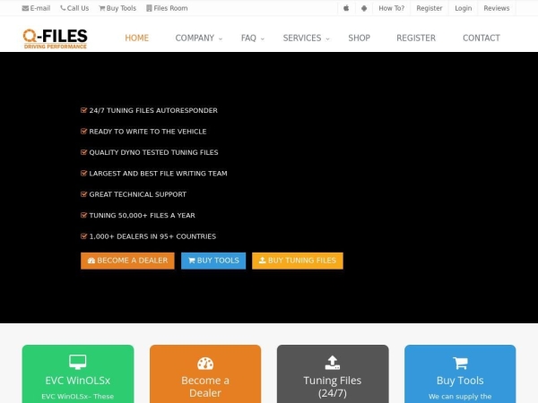This screenshot has width=538, height=403.
Task: Click the Login link
Action: (x=463, y=8)
